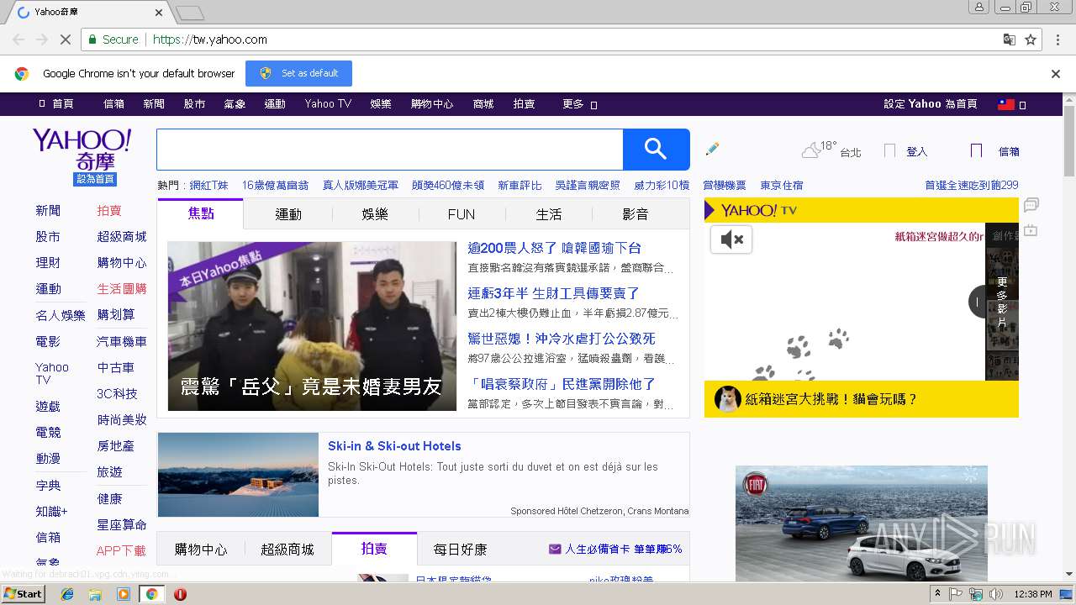Click the mail envelope credit card link icon
Image resolution: width=1076 pixels, height=605 pixels.
pos(555,549)
